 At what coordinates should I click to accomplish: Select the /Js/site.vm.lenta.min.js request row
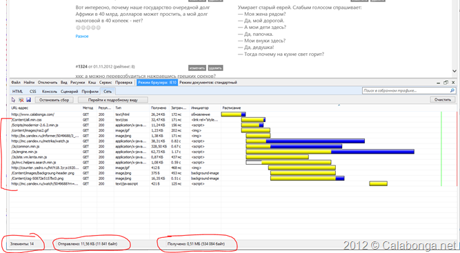coord(233,157)
